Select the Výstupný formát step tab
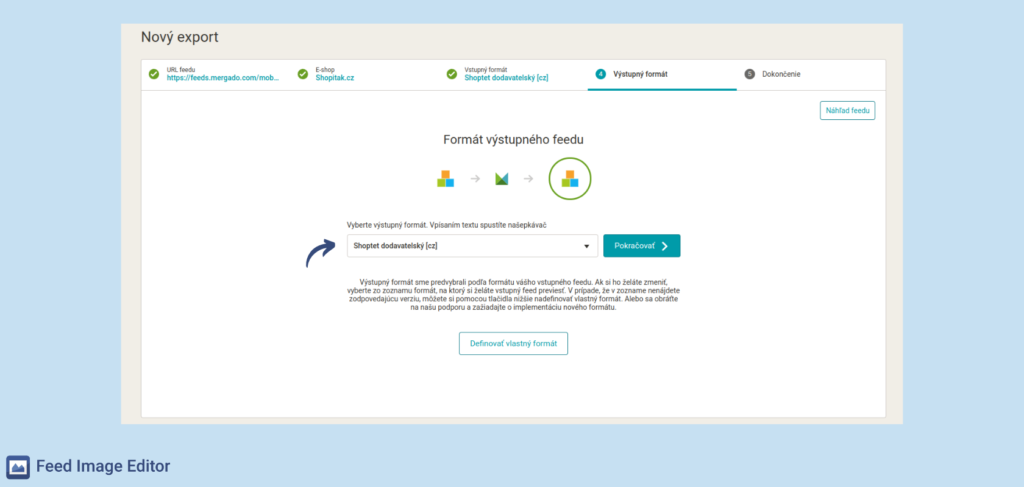 (x=662, y=75)
